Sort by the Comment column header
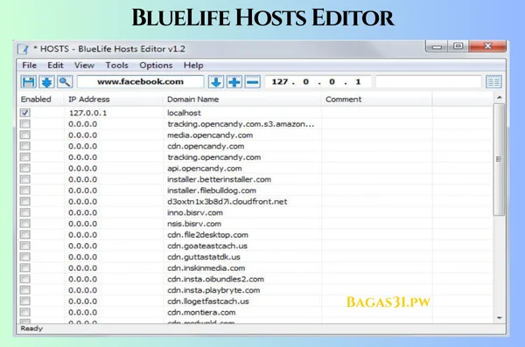525x347 pixels. [376, 100]
